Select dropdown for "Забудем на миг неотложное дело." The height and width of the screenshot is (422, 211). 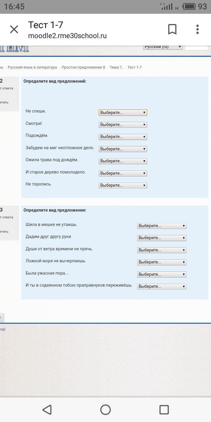123,149
